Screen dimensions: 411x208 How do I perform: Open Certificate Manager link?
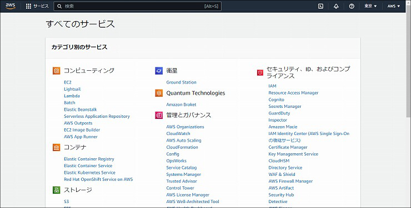click(x=288, y=147)
